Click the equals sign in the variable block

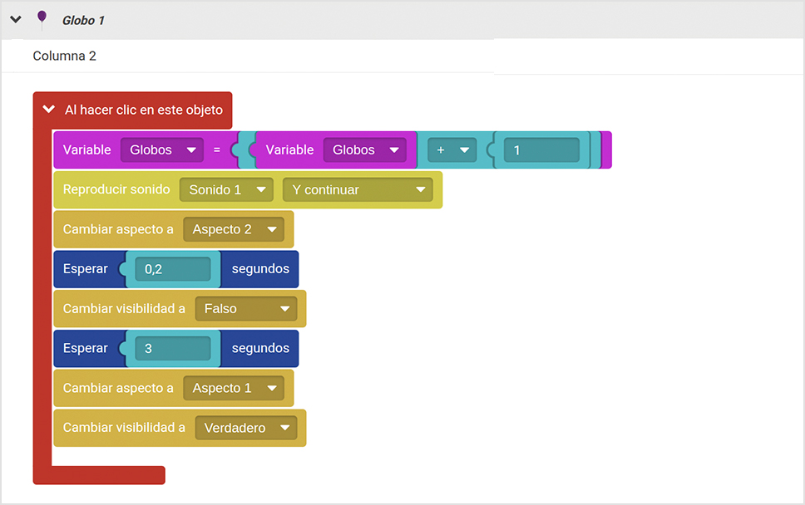pos(217,150)
